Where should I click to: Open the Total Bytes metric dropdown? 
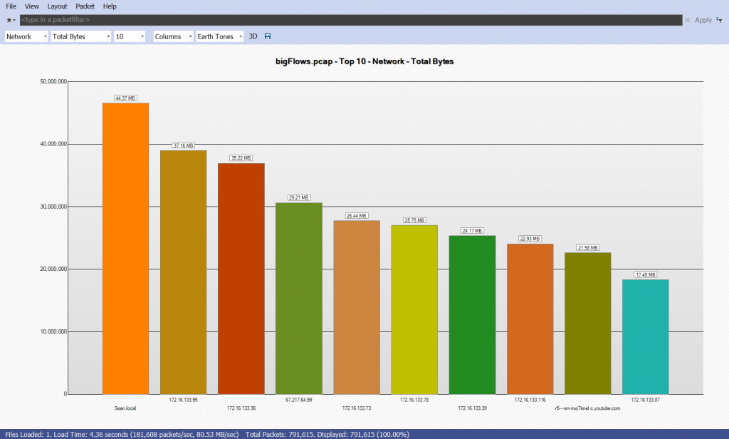pyautogui.click(x=81, y=36)
